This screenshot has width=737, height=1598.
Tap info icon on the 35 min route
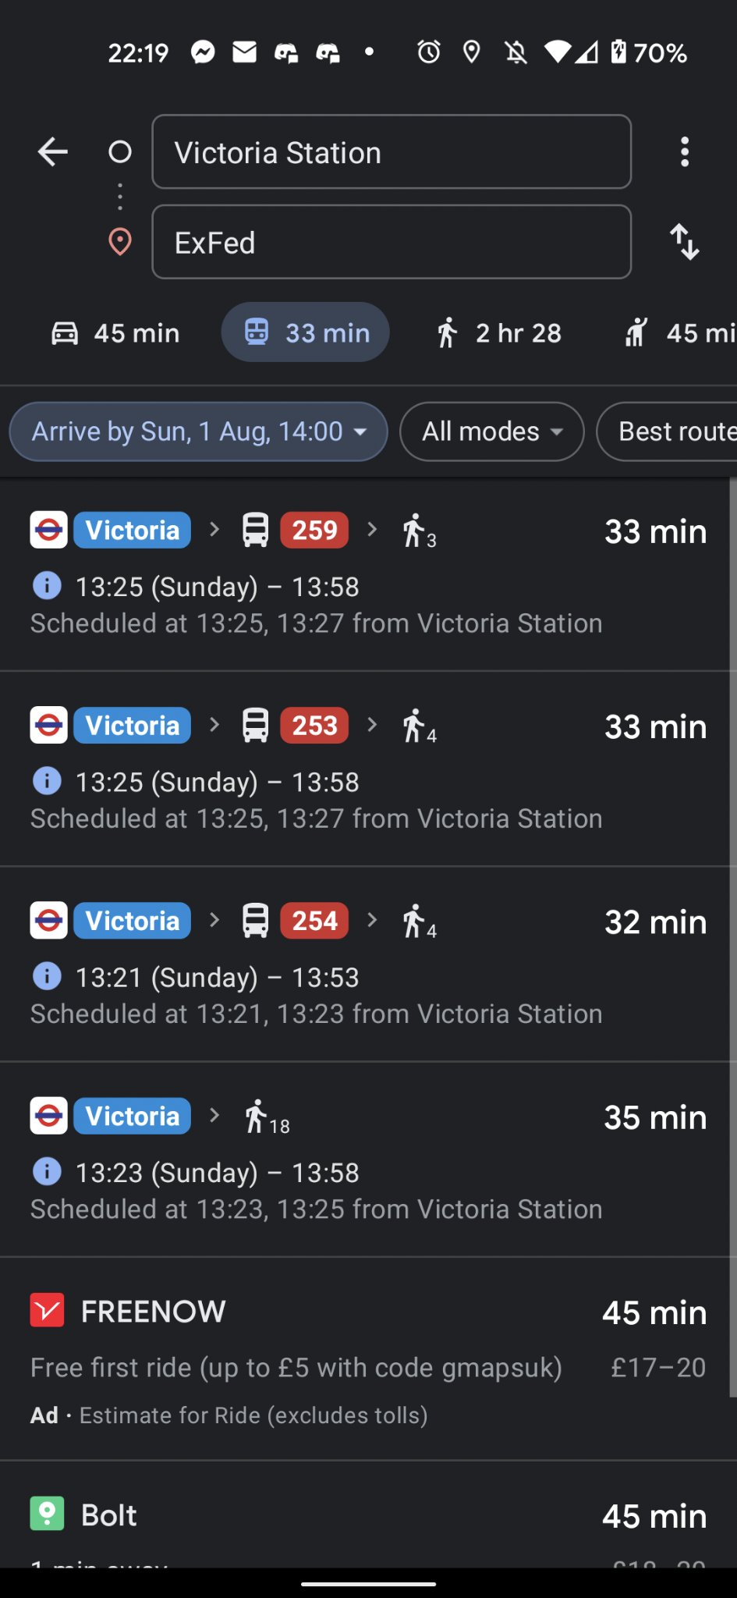47,1171
